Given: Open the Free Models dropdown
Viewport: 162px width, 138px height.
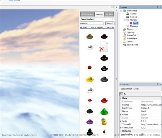Looking at the screenshot, I should 113,19.
